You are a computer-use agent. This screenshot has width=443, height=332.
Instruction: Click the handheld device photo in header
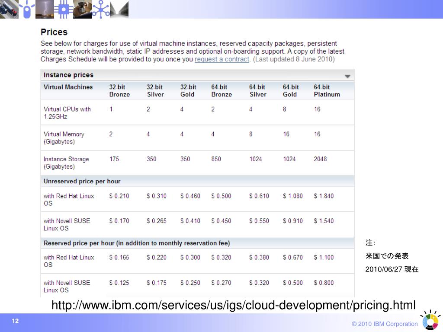[82, 9]
